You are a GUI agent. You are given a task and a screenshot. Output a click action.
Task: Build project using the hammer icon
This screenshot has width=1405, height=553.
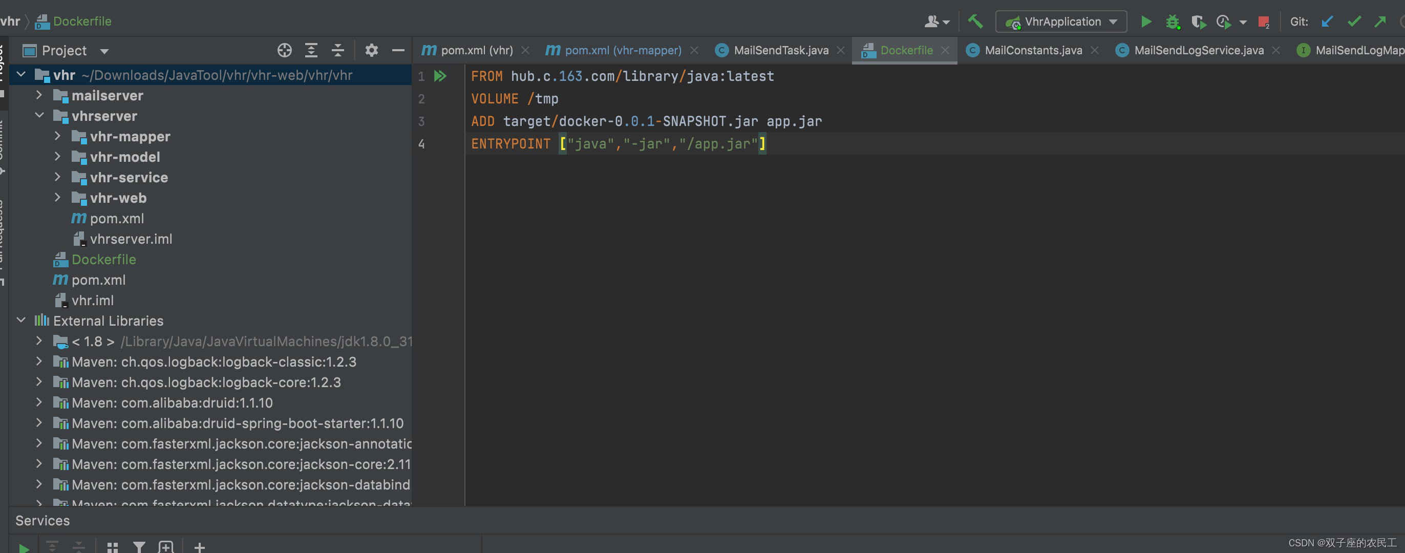975,22
